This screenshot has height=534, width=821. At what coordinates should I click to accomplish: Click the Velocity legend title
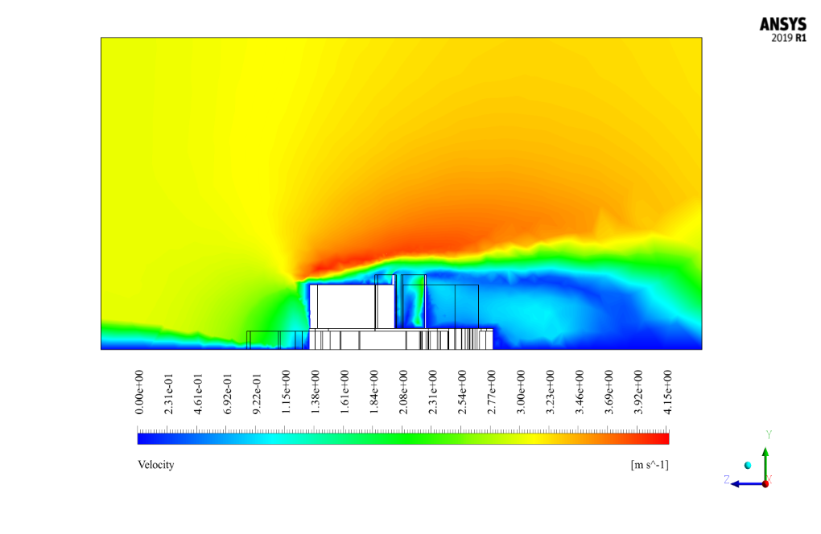155,465
